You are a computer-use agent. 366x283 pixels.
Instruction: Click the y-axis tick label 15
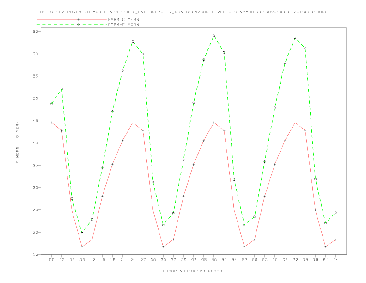[35, 254]
